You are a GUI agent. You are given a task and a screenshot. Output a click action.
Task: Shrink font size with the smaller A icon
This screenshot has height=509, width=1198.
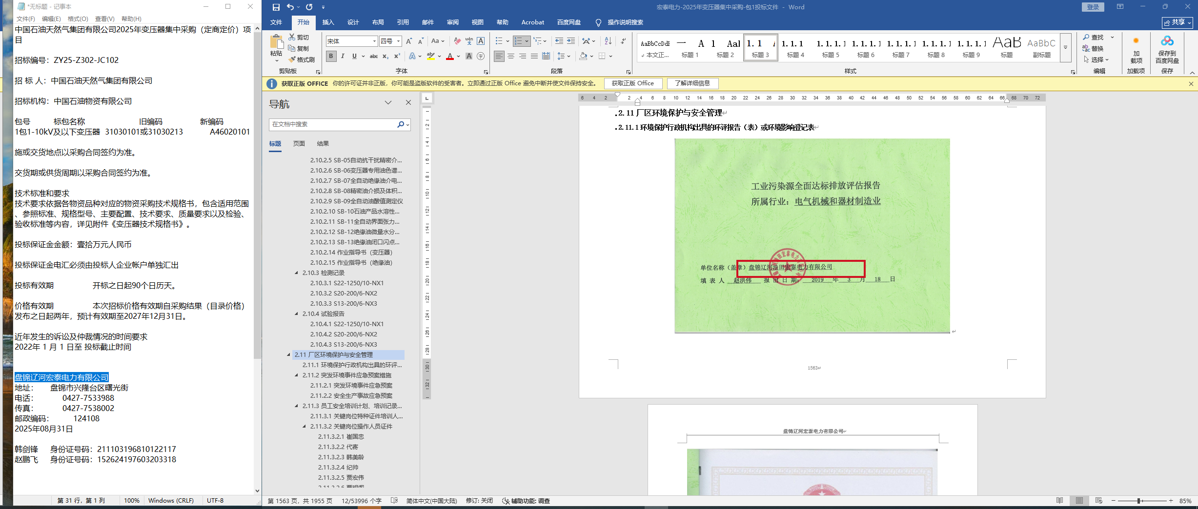(420, 41)
